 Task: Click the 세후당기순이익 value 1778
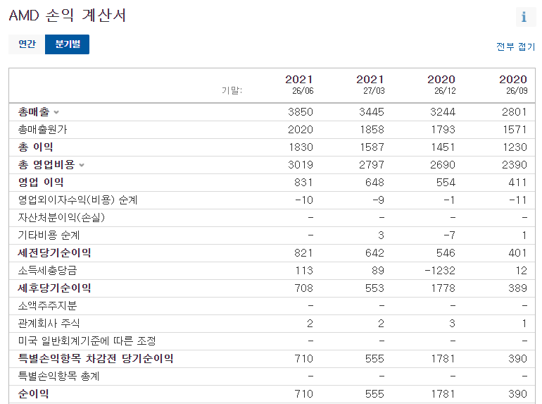(x=443, y=288)
